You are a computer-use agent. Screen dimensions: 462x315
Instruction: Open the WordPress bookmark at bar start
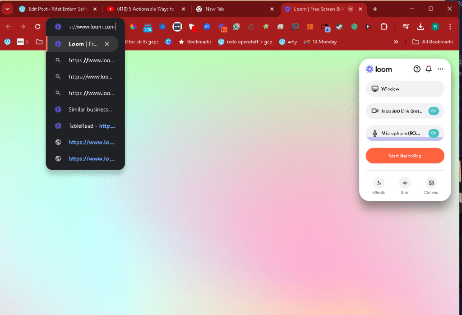click(x=7, y=42)
